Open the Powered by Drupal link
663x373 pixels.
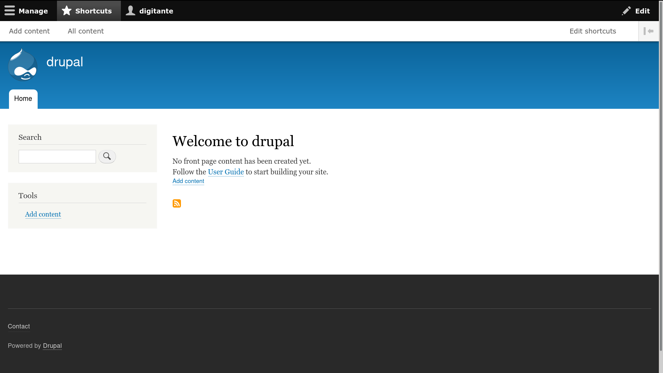(x=52, y=346)
